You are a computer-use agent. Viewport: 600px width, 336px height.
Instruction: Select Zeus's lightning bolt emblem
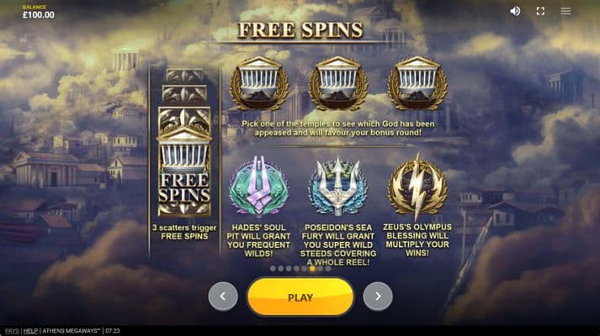coord(417,186)
